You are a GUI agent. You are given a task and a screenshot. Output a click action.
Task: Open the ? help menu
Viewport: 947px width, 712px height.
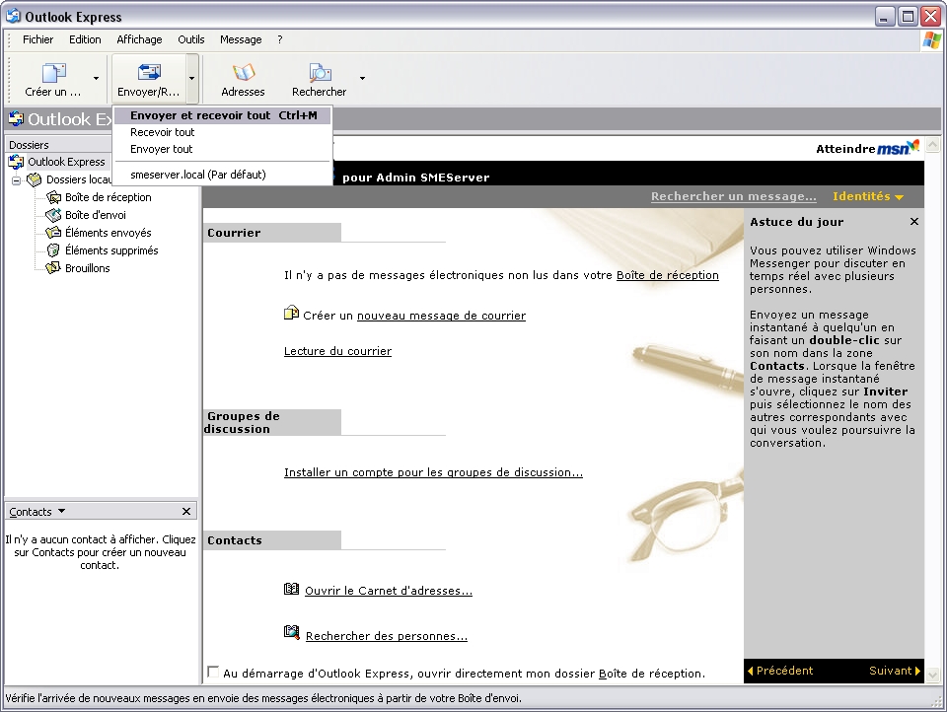pyautogui.click(x=279, y=39)
